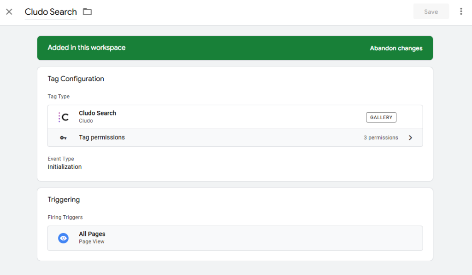Click the chevron arrow on Tag permissions row
Viewport: 472px width, 275px height.
(410, 137)
